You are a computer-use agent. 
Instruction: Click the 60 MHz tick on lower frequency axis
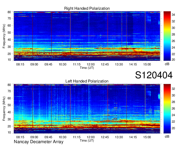pos(9,98)
